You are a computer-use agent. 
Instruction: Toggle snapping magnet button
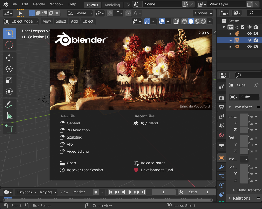click(110, 13)
